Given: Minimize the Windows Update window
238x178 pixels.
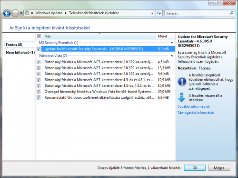Looking at the screenshot, I should (212, 3).
